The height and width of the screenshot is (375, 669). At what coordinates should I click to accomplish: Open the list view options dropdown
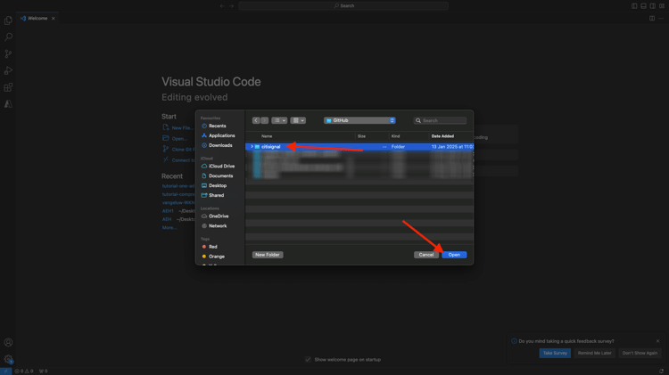[279, 120]
